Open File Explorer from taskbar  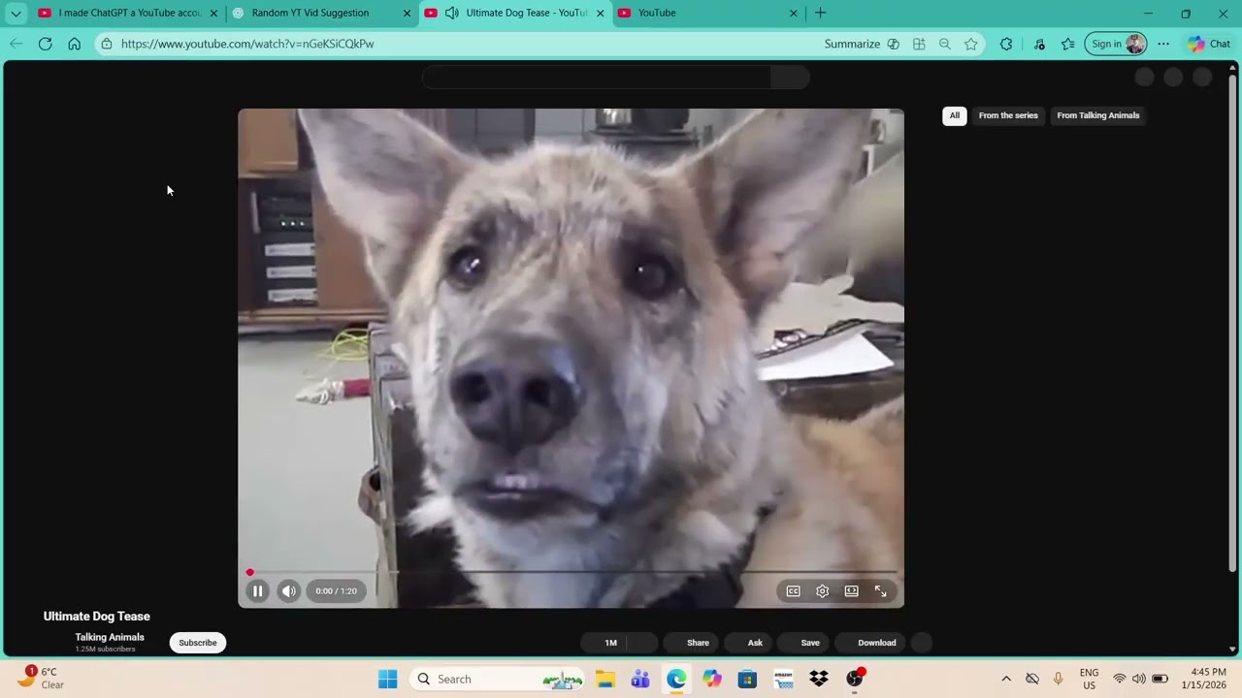click(605, 679)
